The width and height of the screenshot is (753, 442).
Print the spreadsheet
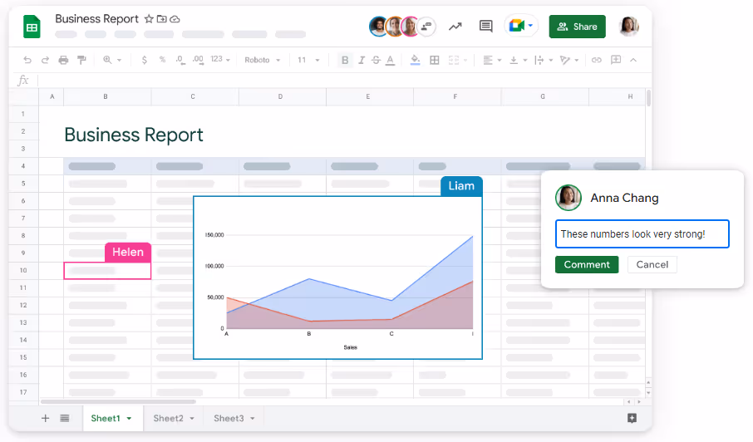tap(63, 60)
